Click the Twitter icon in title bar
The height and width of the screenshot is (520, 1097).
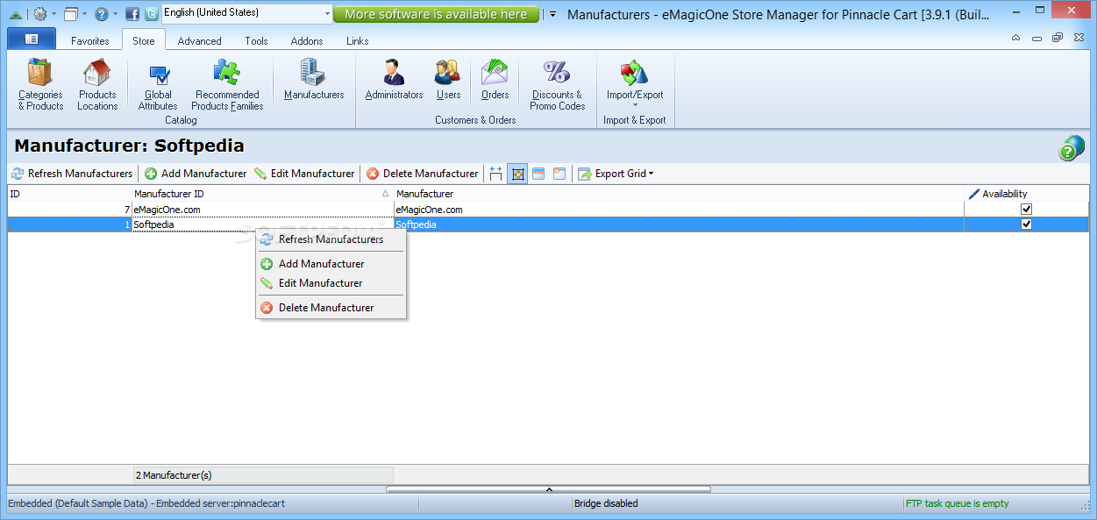point(152,14)
